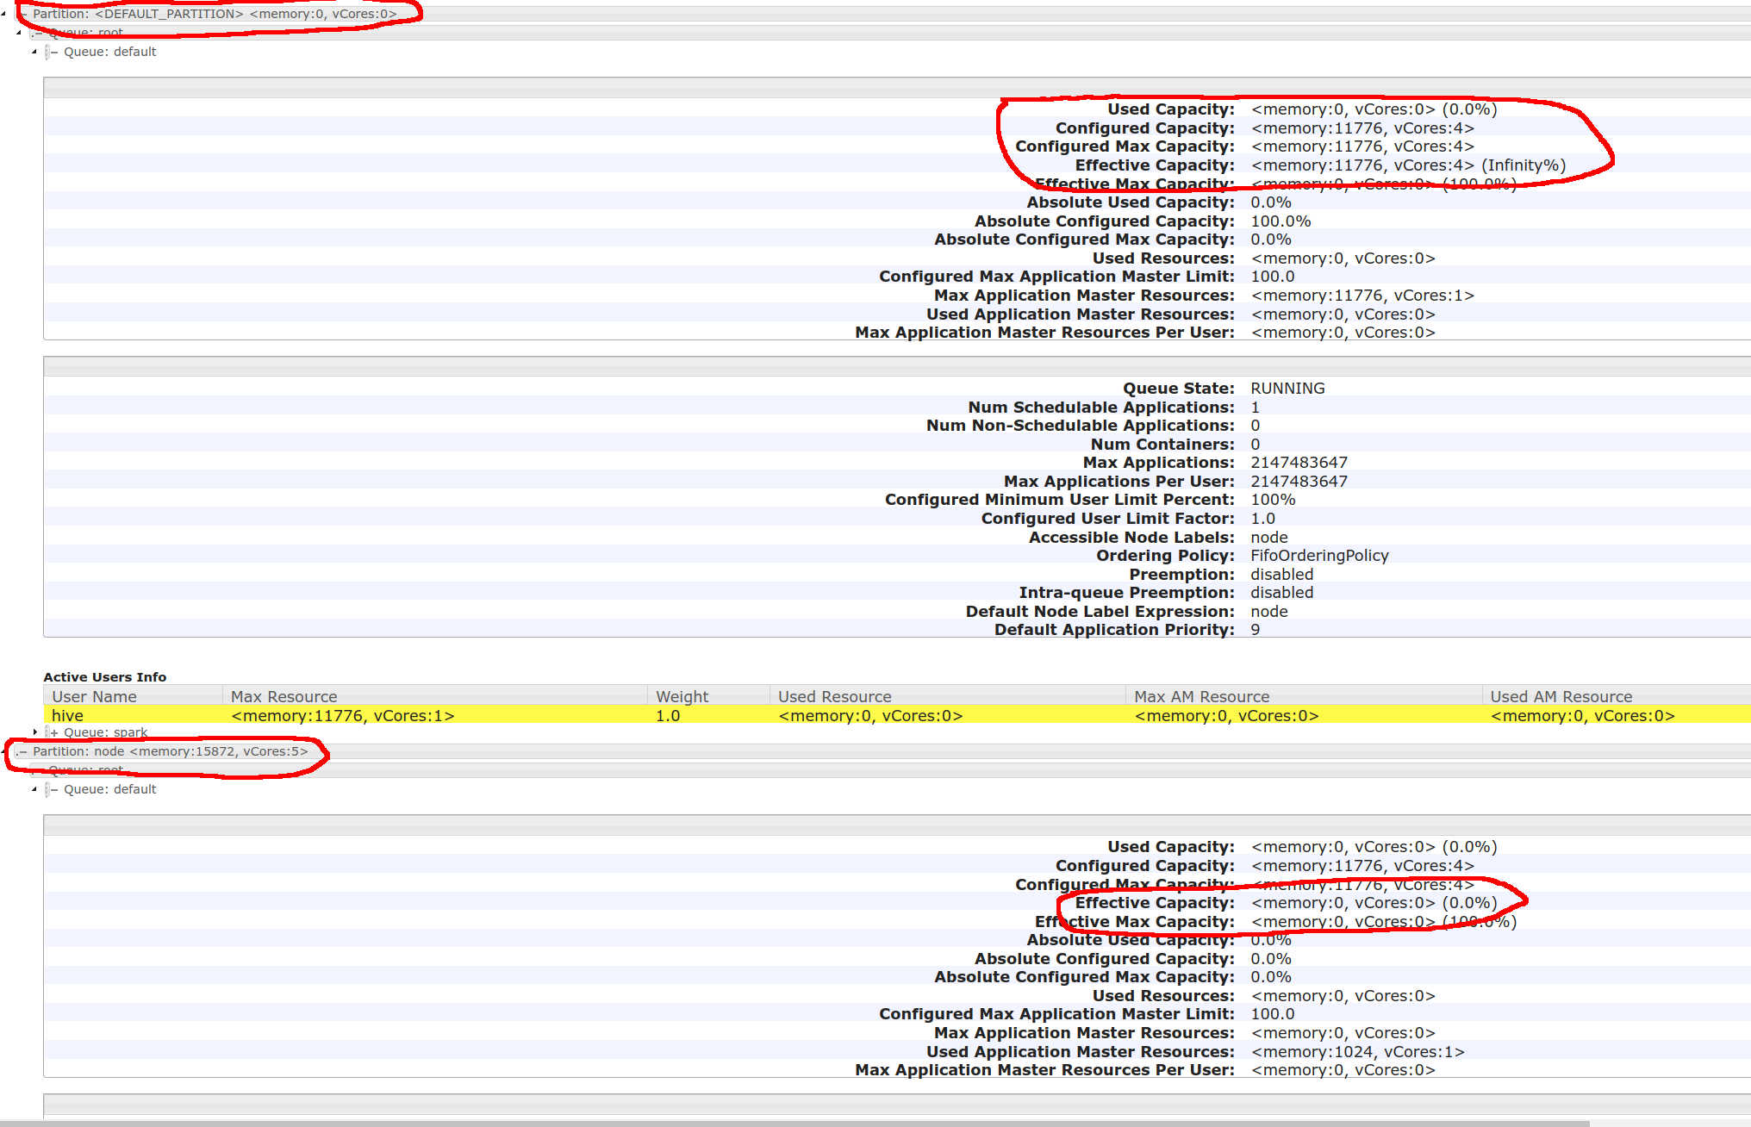Click the triangle icon beside Queue: root at top
Image resolution: width=1751 pixels, height=1127 pixels.
pos(20,32)
